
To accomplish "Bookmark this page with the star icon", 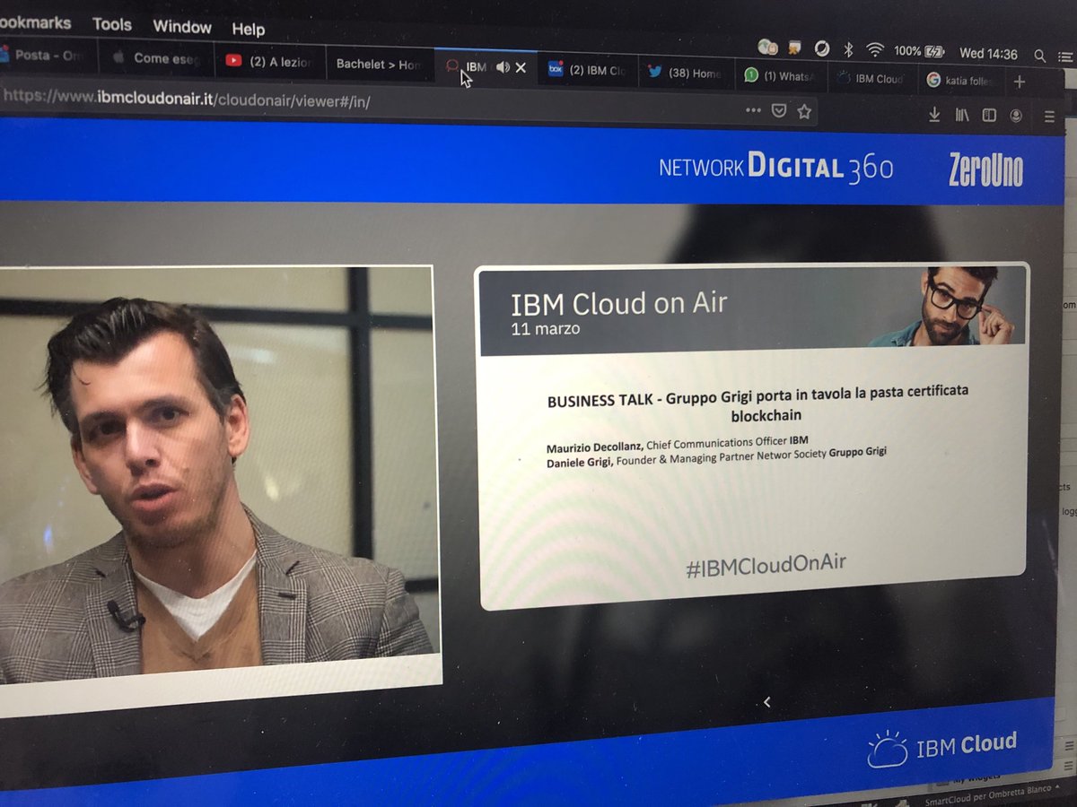I will tap(803, 111).
